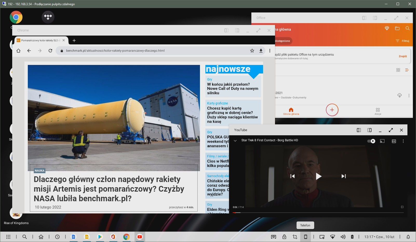Open the Chrome desktop shortcut
The height and width of the screenshot is (242, 416).
[x=16, y=17]
